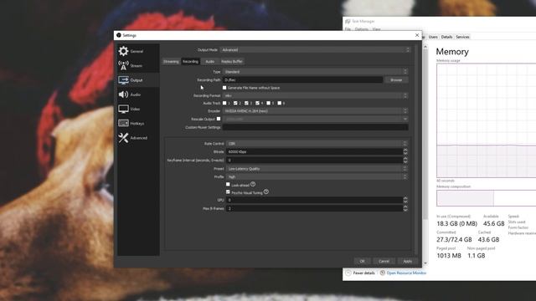Enable the Look-ahead checkbox
Image resolution: width=536 pixels, height=301 pixels.
point(228,184)
